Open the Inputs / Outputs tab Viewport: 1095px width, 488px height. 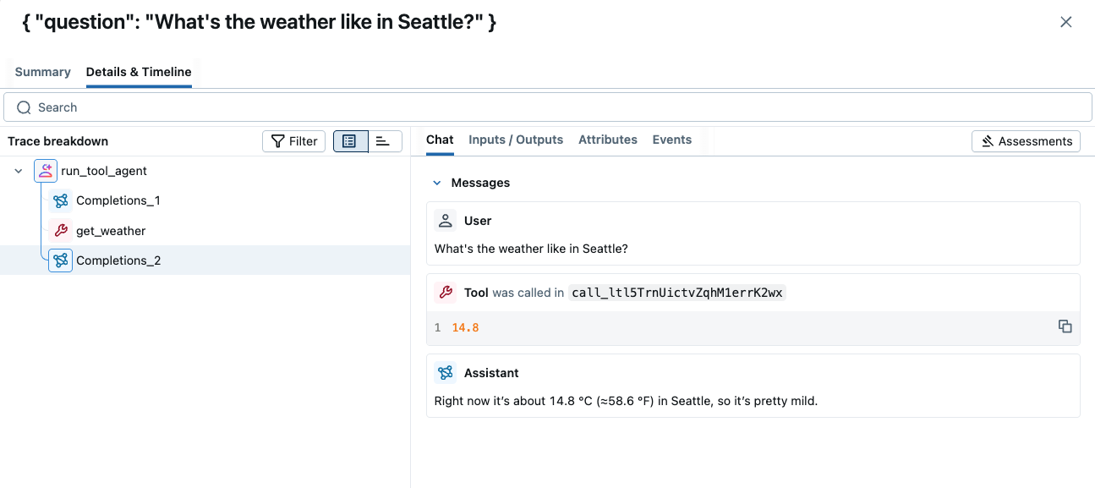coord(516,140)
